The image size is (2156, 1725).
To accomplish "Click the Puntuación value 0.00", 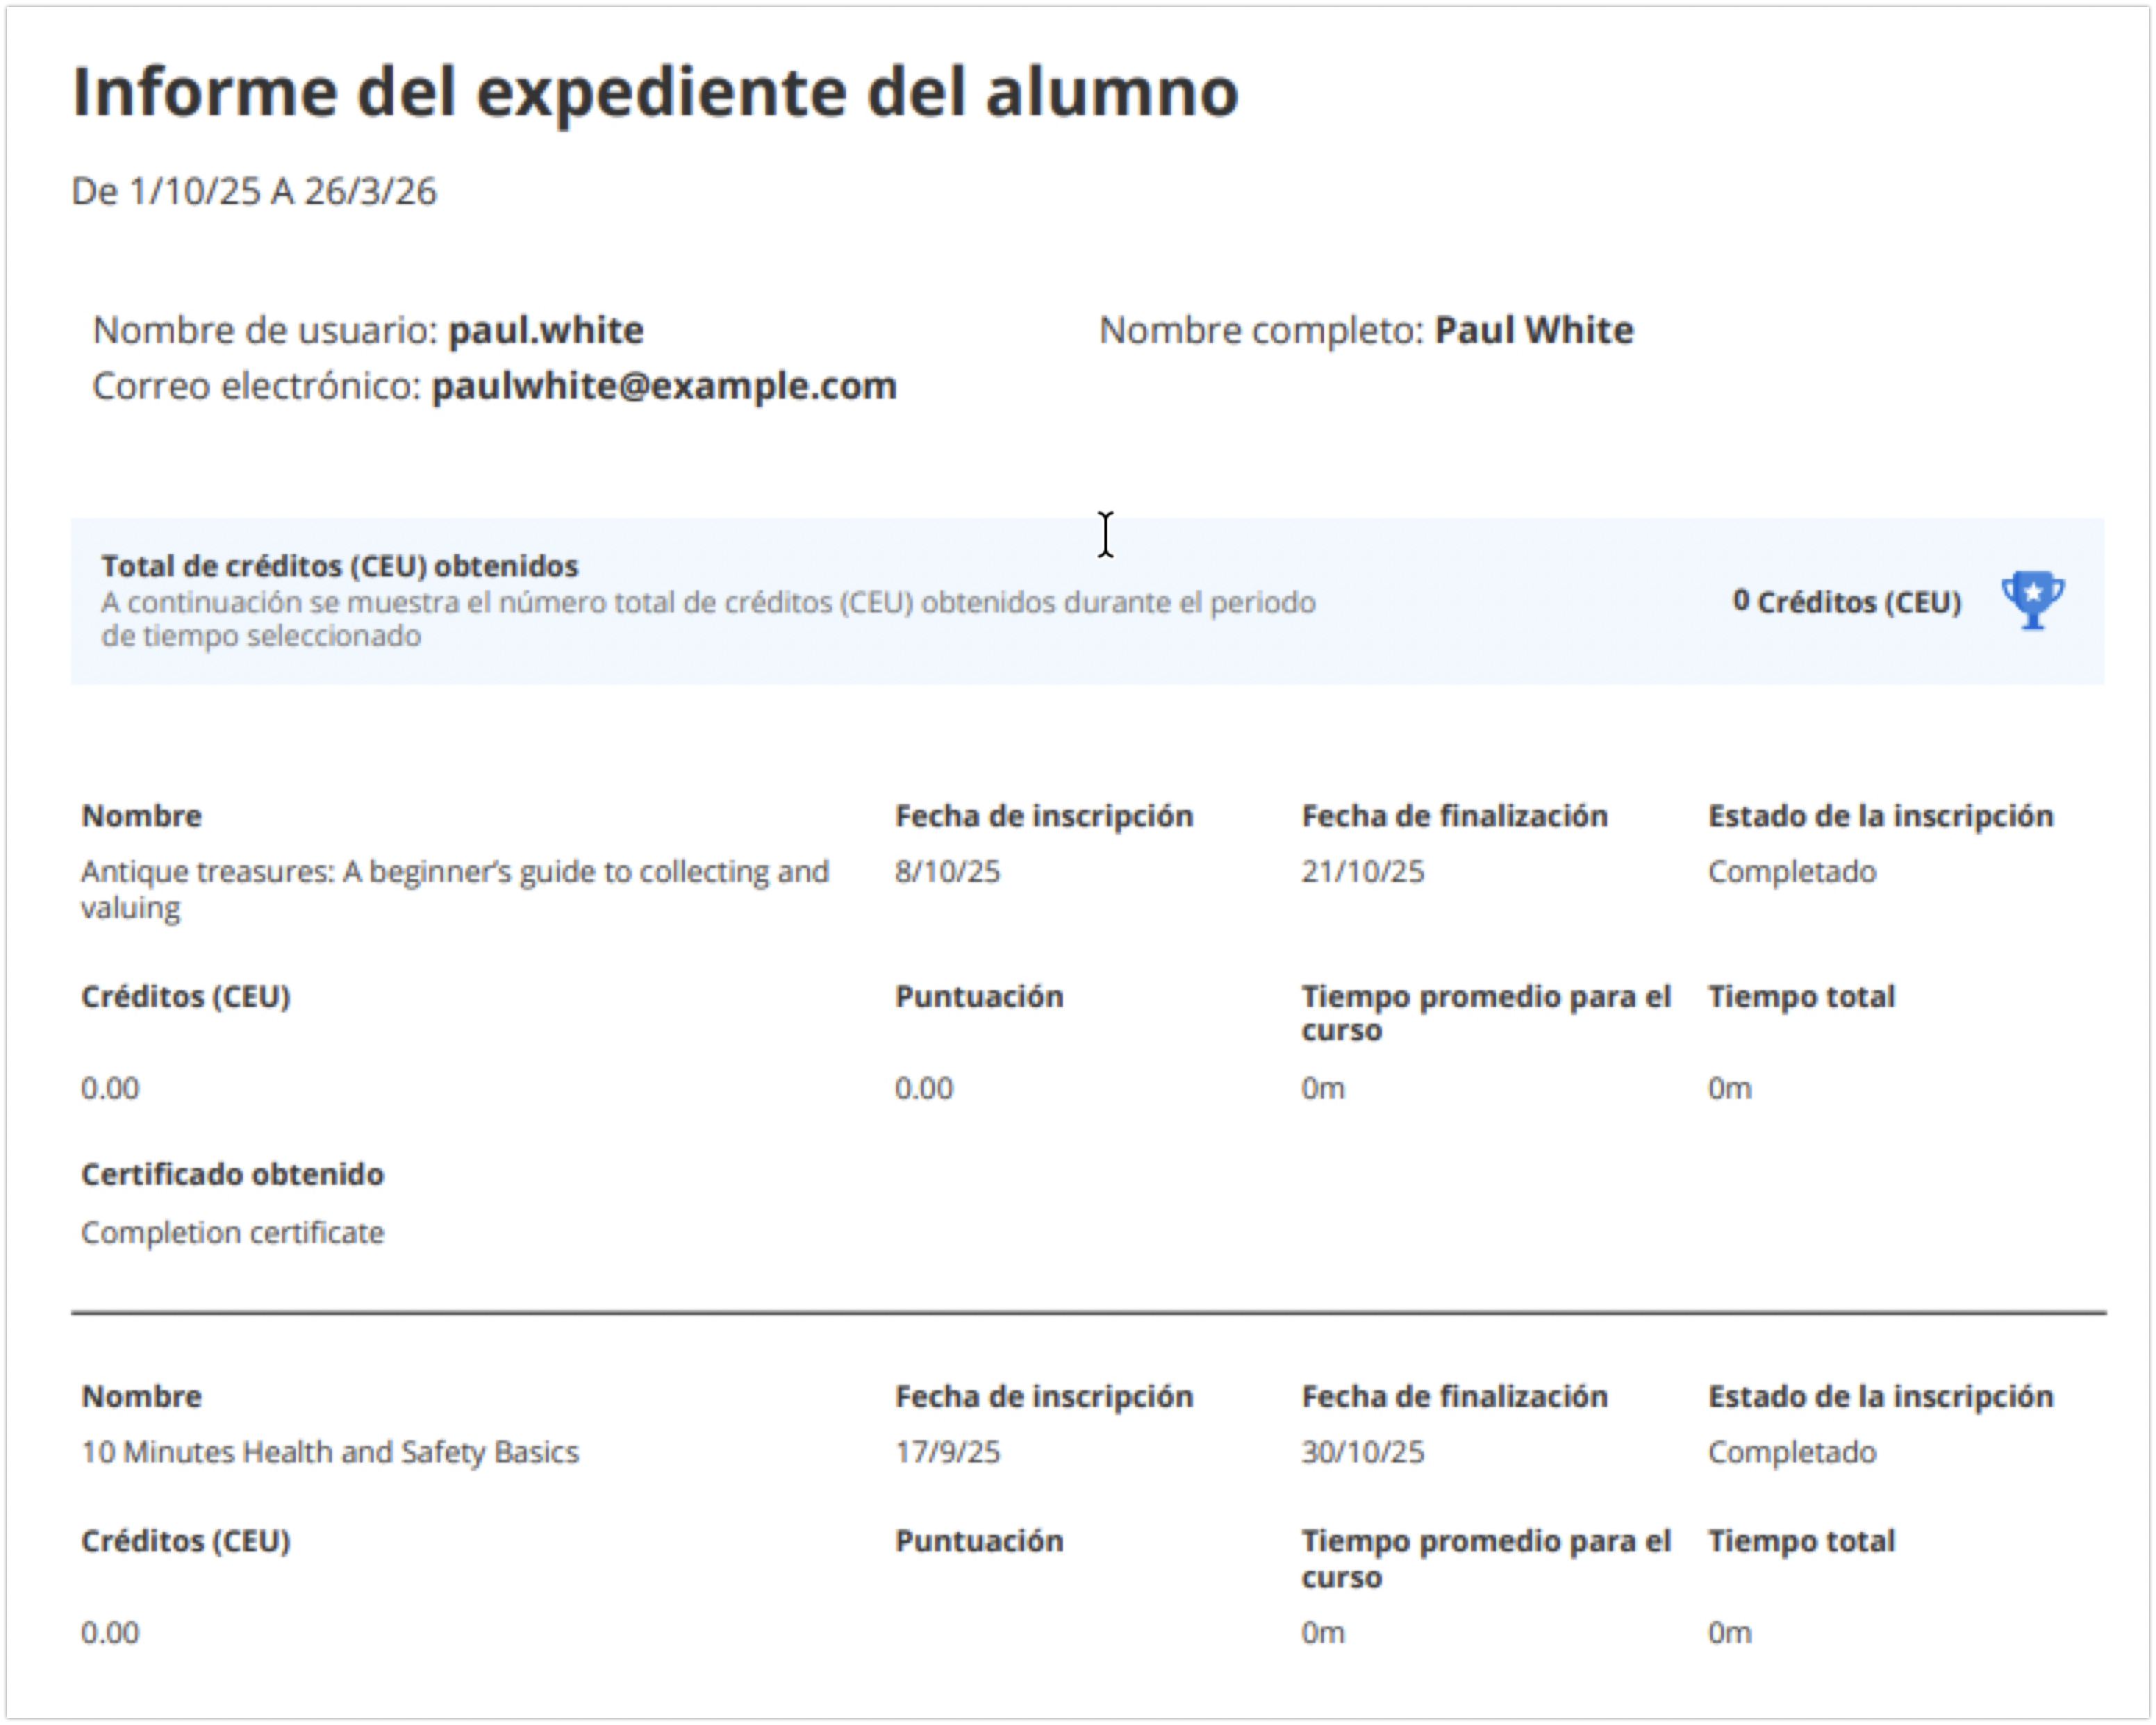I will pos(922,1088).
